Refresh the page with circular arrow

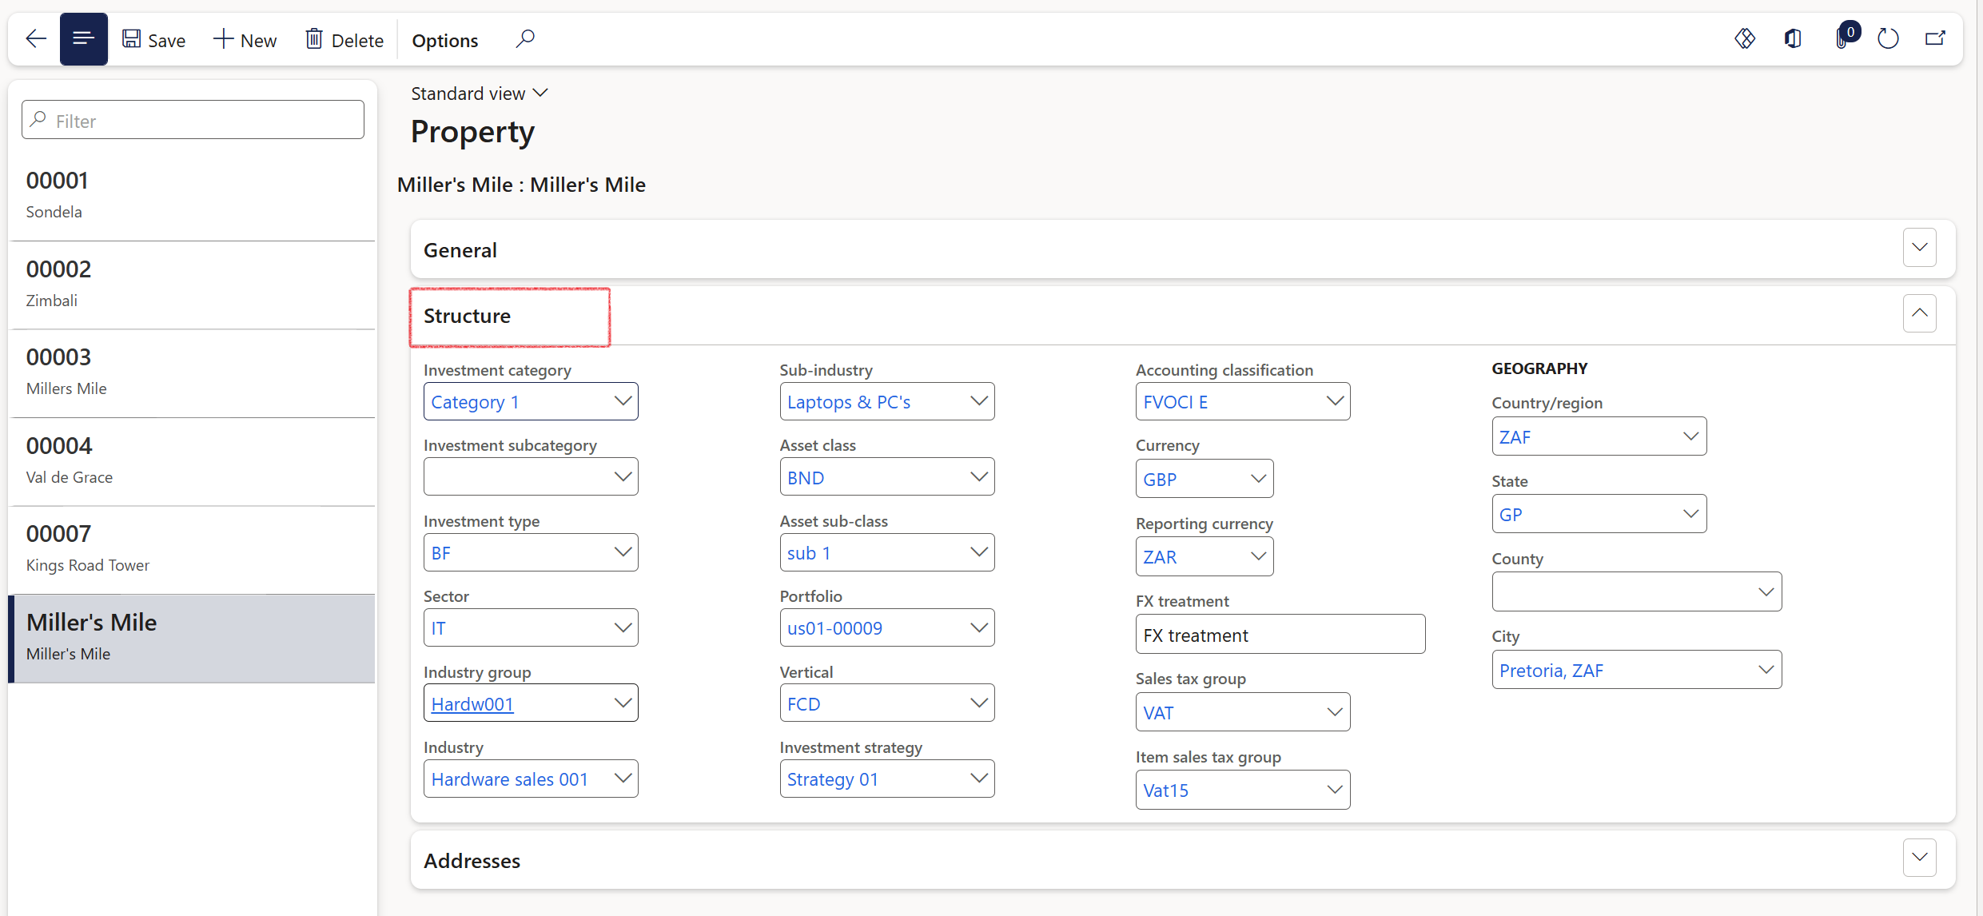(x=1888, y=38)
